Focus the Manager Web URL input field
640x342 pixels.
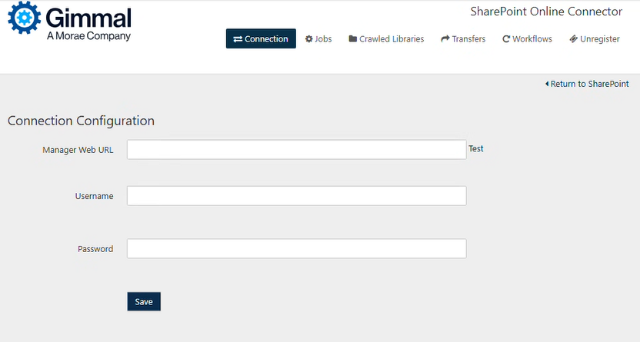296,150
